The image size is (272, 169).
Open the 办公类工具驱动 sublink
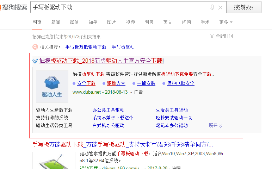[x=108, y=110]
